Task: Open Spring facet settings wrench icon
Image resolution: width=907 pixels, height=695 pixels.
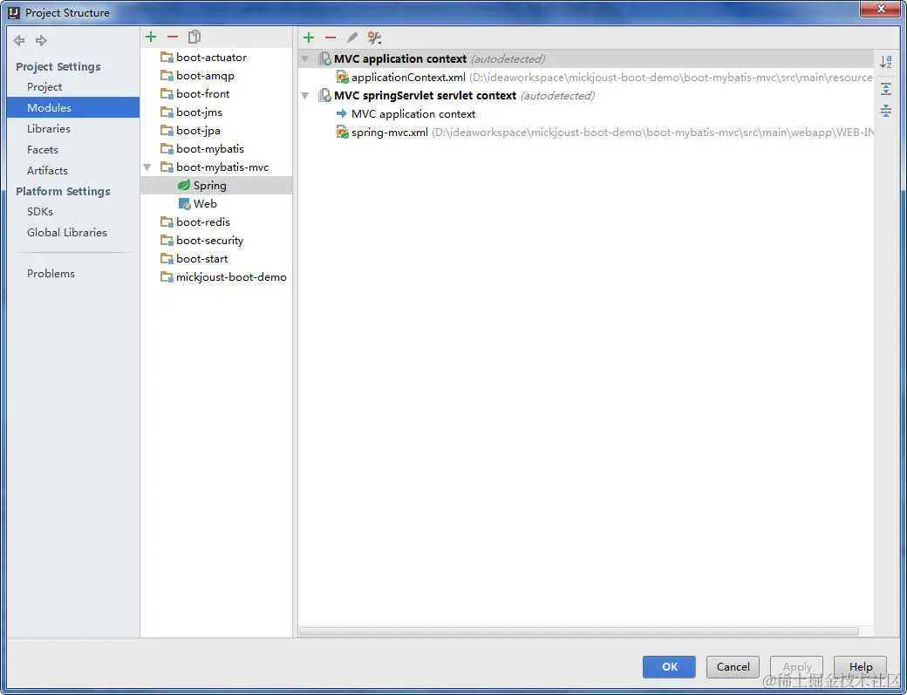Action: [374, 38]
